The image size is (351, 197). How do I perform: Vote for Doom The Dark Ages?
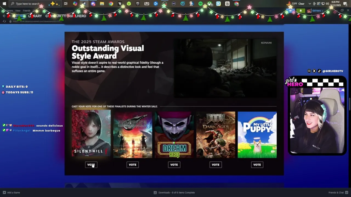216,165
